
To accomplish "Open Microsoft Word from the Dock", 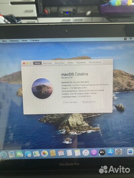I will [x=130, y=152].
